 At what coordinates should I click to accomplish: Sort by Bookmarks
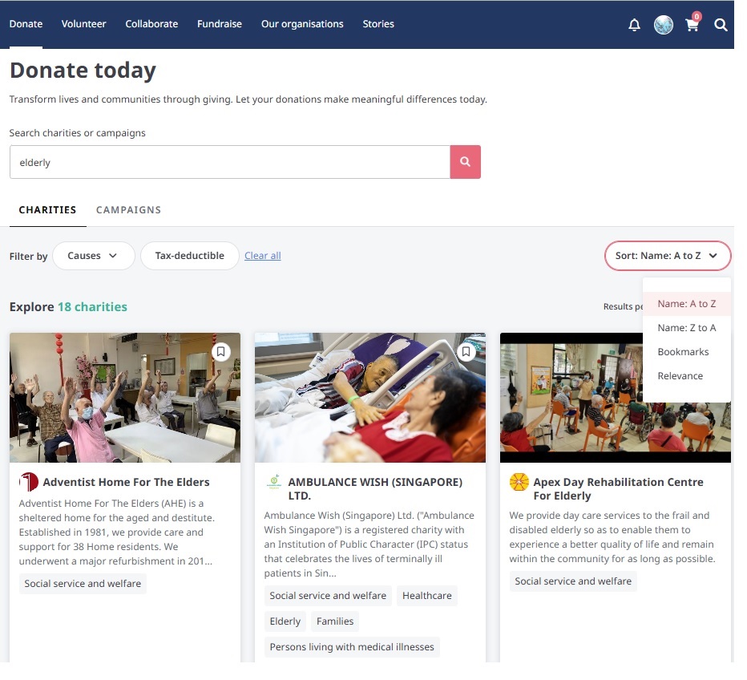pyautogui.click(x=687, y=352)
